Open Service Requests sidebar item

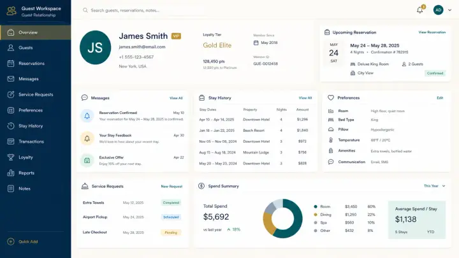pos(36,94)
